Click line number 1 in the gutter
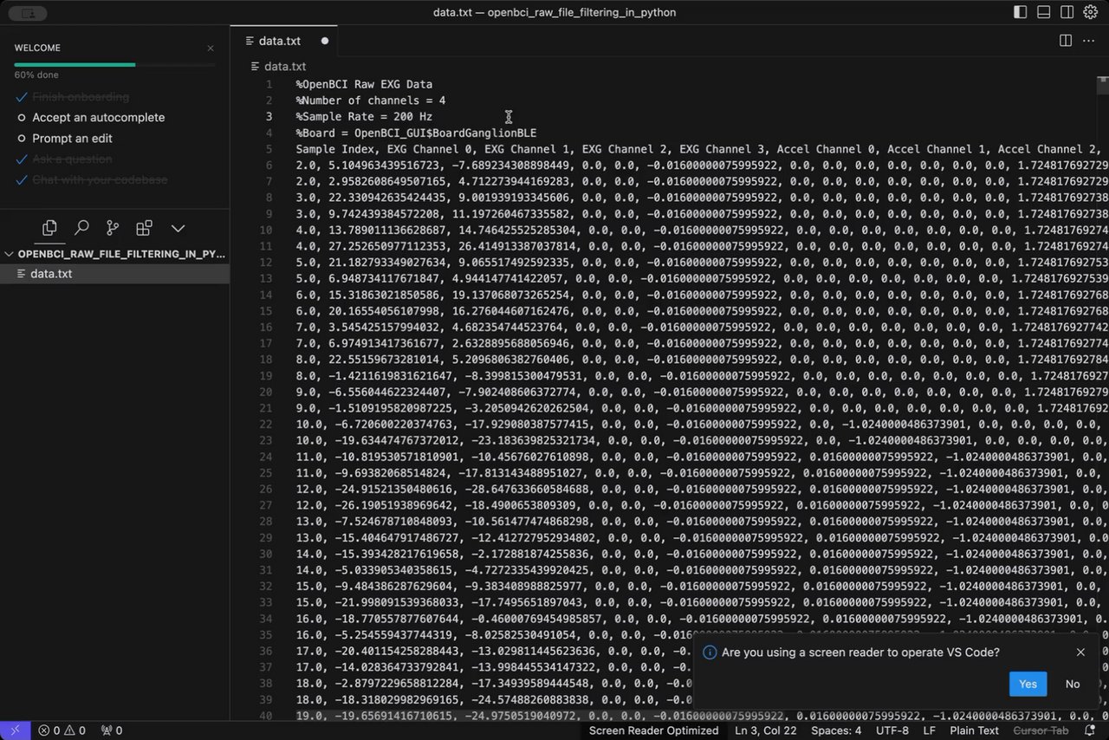 click(x=269, y=85)
